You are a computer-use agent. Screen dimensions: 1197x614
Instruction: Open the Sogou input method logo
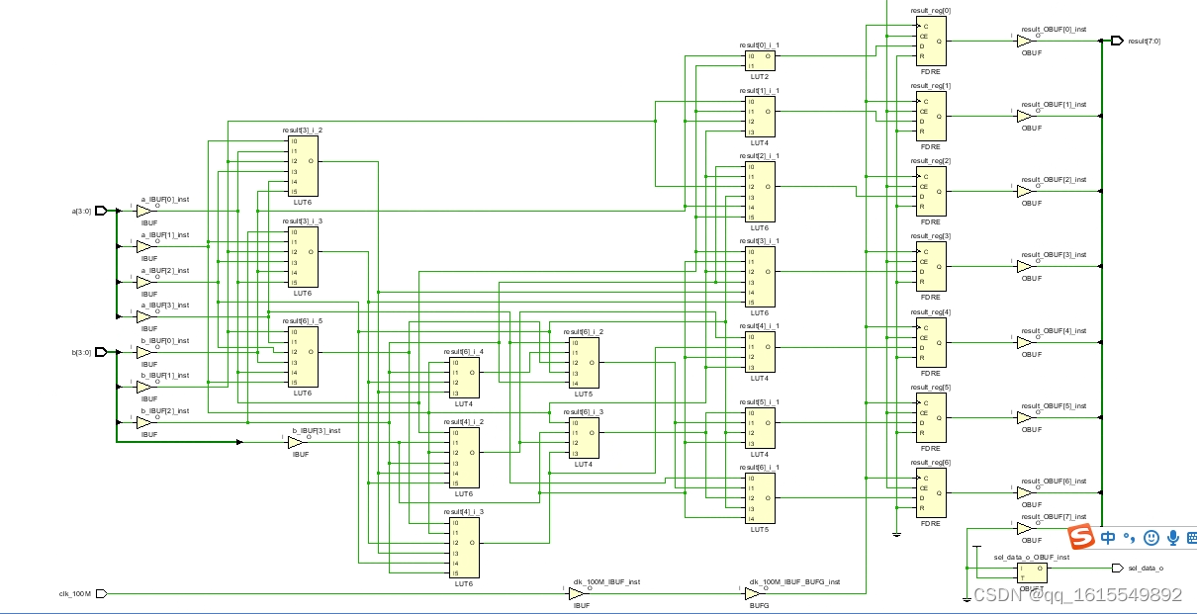coord(1081,537)
